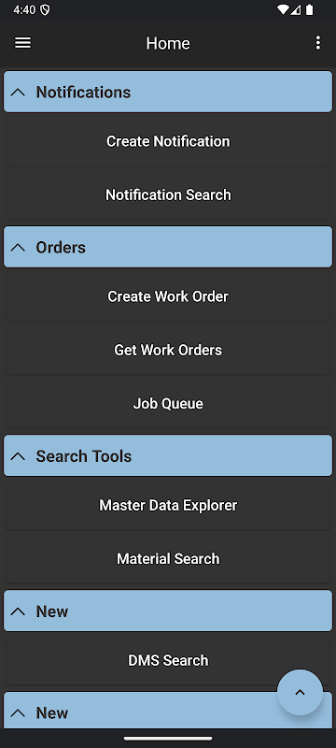Collapse the bottom New section chevron
The image size is (336, 748).
(x=18, y=712)
